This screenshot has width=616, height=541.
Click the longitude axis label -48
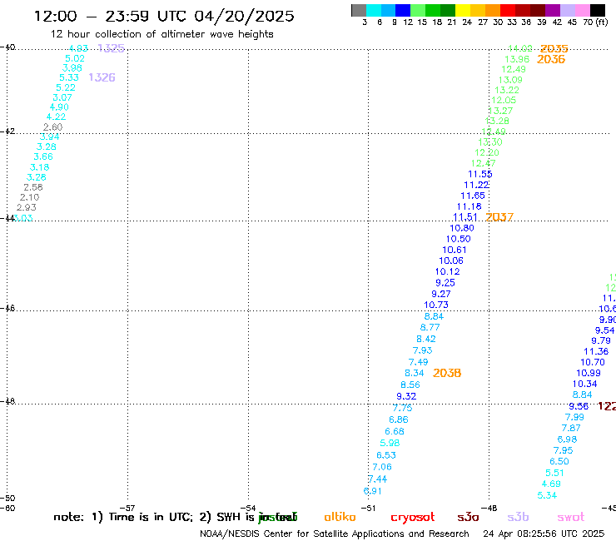489,509
